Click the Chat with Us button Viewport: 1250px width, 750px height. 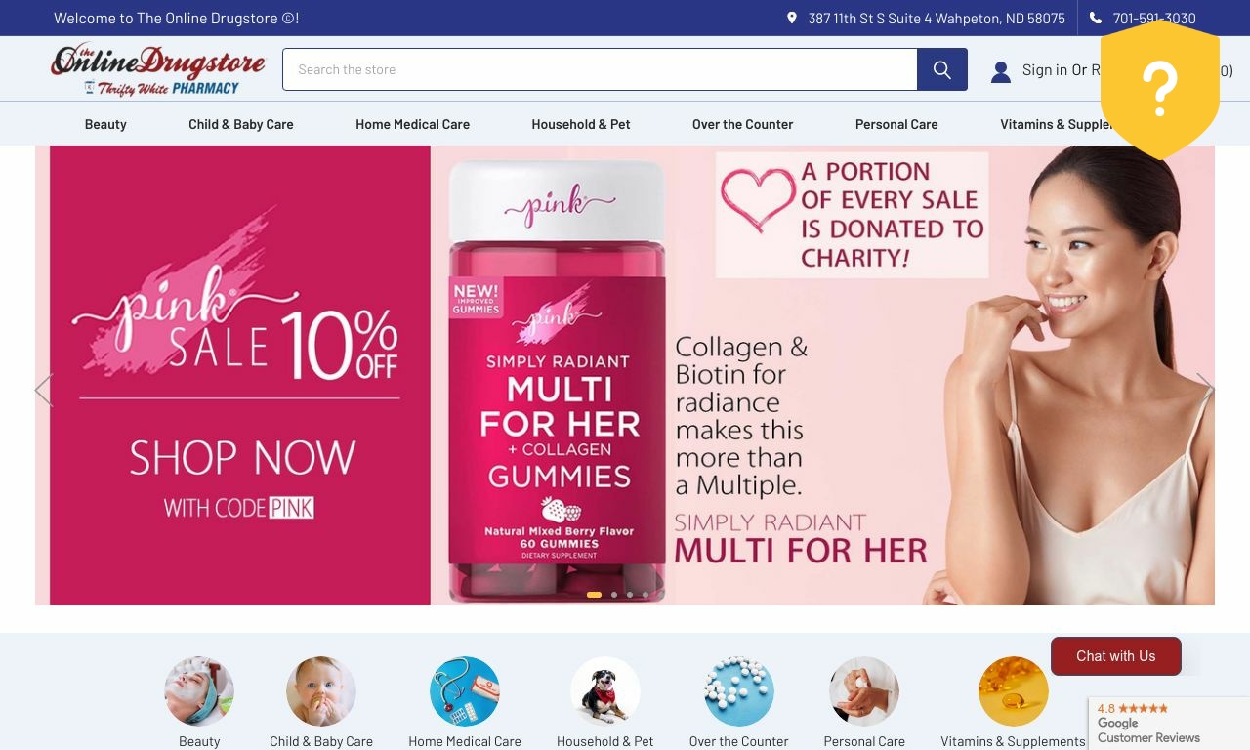coord(1116,656)
